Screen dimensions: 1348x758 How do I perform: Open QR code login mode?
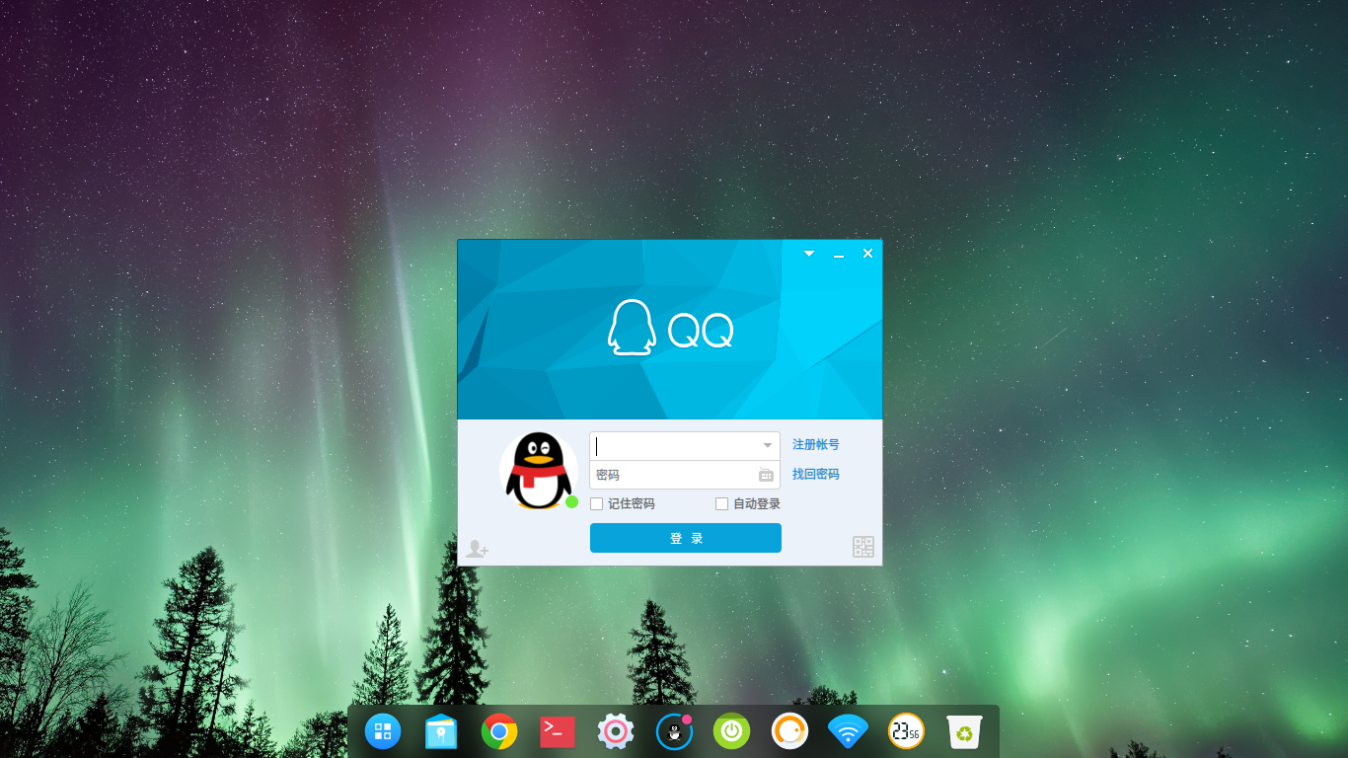(x=862, y=547)
